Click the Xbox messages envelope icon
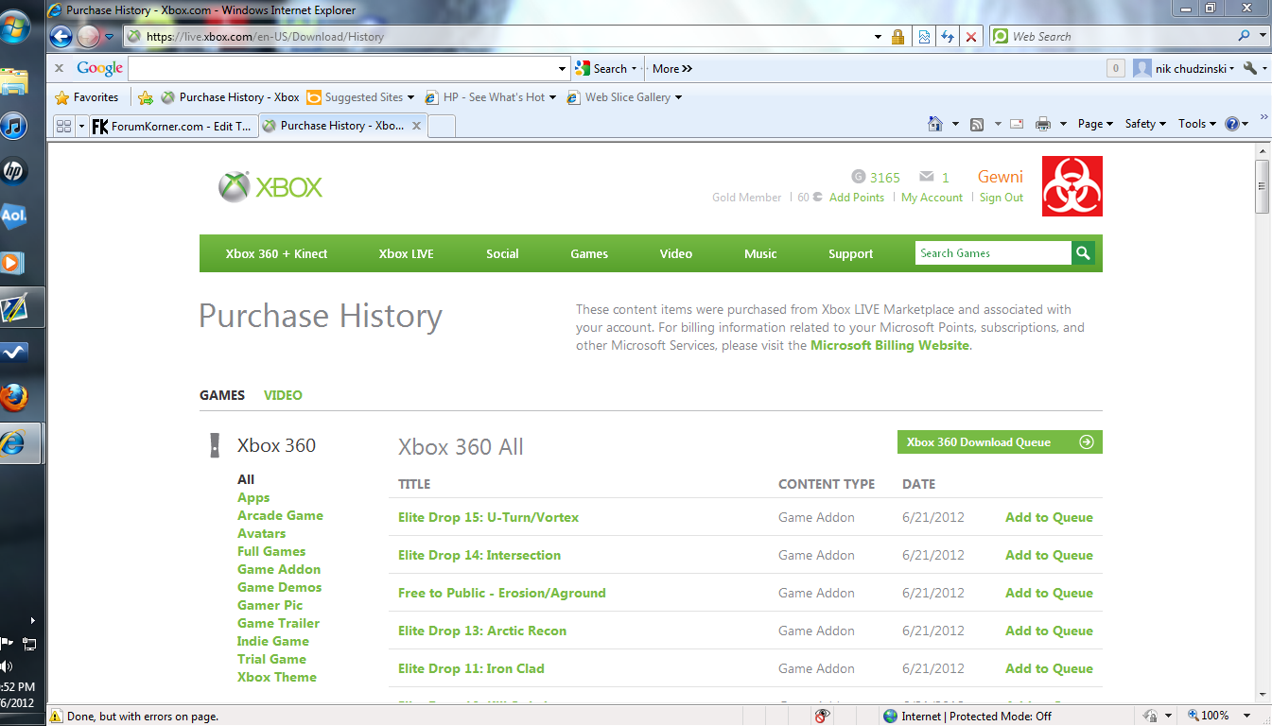This screenshot has width=1272, height=726. pos(927,177)
